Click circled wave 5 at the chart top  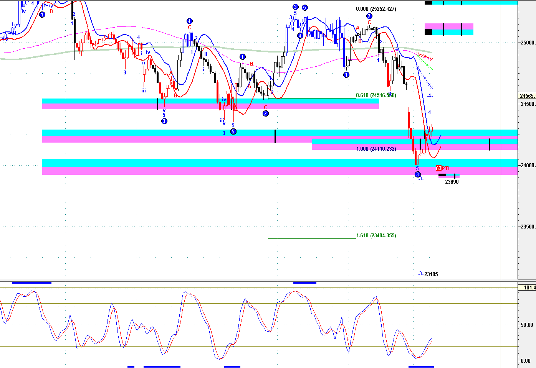pos(304,8)
